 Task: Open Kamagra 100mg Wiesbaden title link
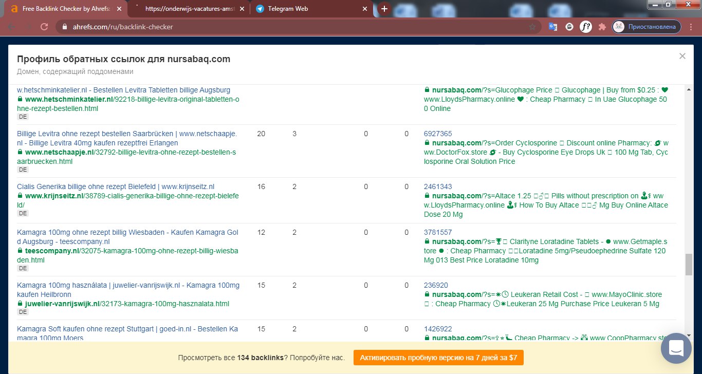(127, 237)
